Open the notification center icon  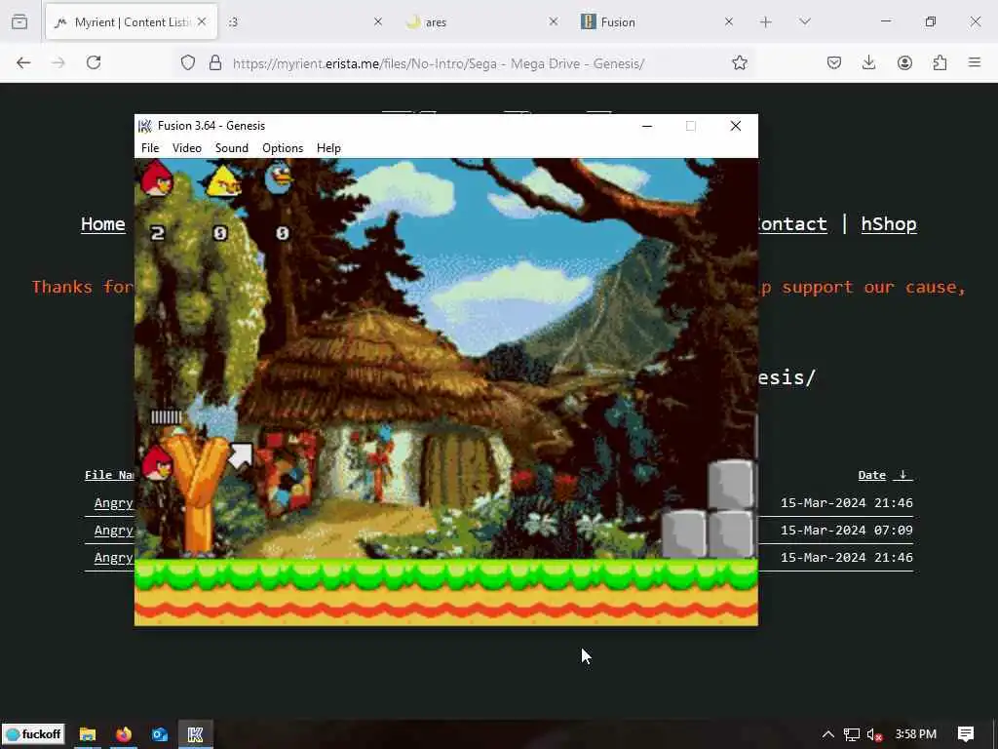[966, 734]
